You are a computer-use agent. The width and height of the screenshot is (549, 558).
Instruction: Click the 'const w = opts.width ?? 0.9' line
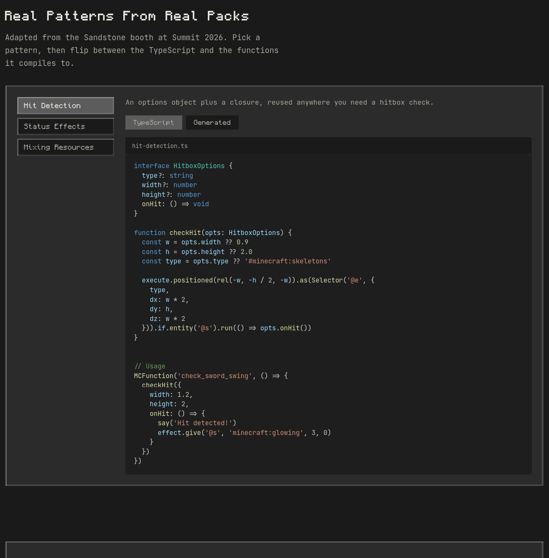[195, 242]
